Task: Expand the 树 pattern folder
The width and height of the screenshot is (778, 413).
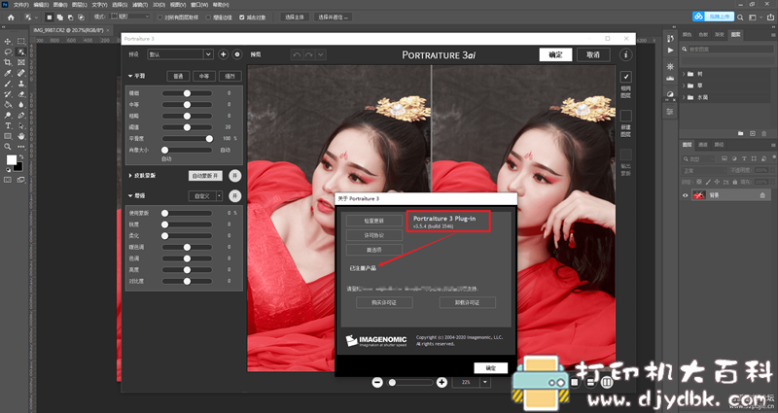Action: (x=684, y=74)
